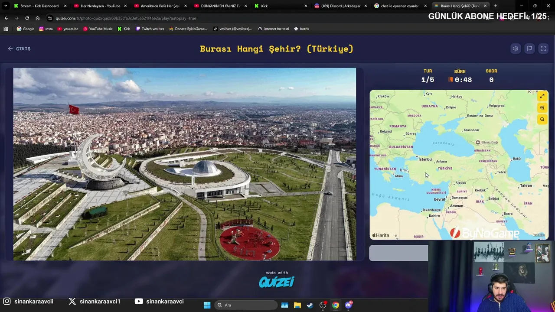Click Tahran on the map
Viewport: 555px width, 312px height.
[x=526, y=185]
